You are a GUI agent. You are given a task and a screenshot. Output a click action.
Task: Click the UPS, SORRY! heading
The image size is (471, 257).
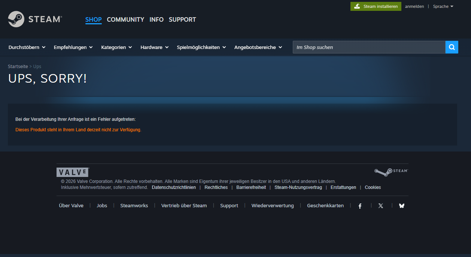(47, 79)
